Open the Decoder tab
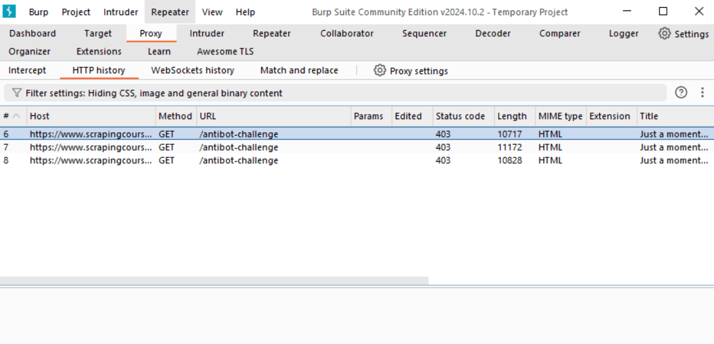This screenshot has height=344, width=714. coord(493,33)
